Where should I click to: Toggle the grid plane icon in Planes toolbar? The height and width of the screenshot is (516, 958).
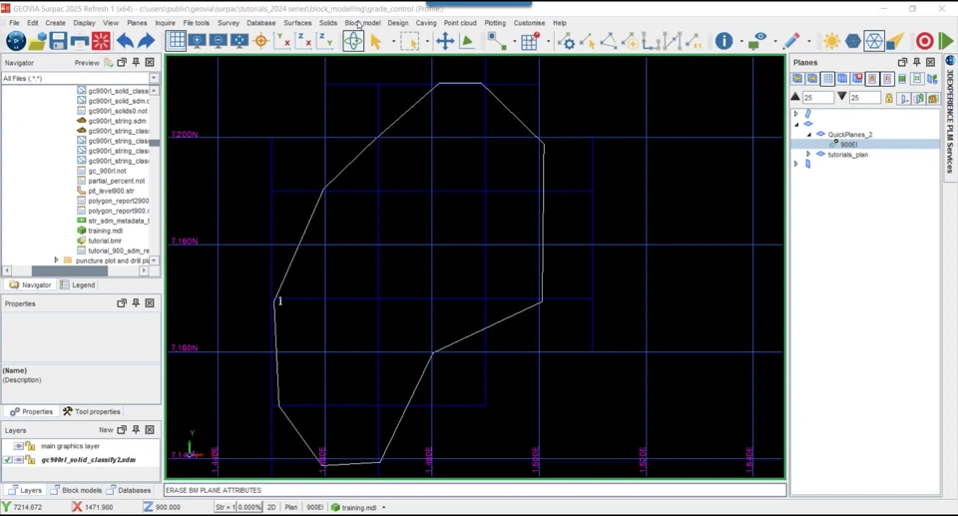827,79
